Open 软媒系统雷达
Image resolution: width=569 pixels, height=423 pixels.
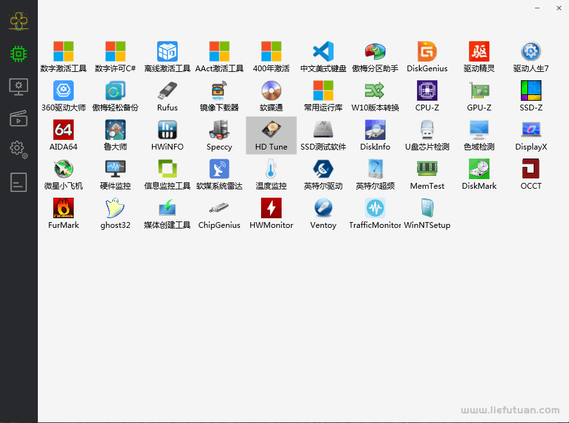coord(219,175)
